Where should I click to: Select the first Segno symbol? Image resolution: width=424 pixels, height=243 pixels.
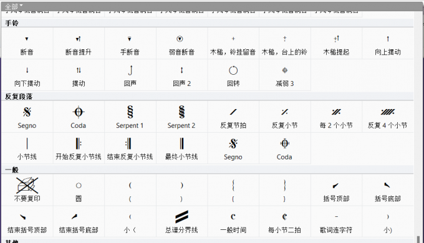tap(27, 117)
